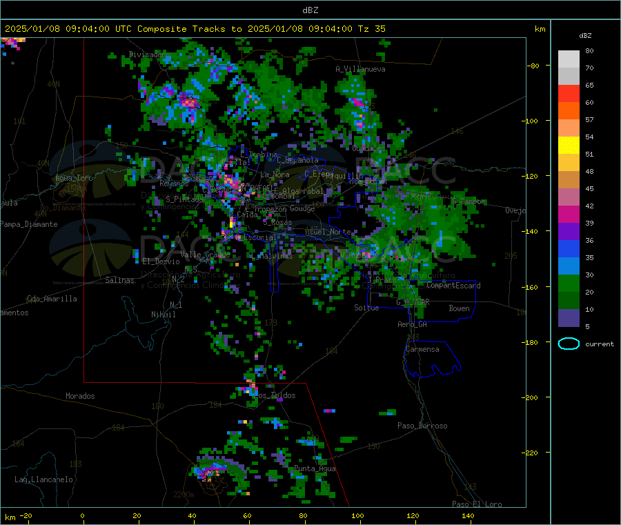Click the 80 dBZ white color swatch

pos(569,59)
